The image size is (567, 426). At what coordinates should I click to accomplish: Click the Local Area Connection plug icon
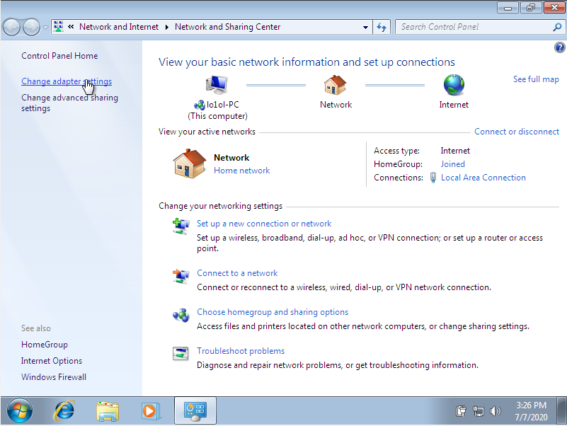[x=433, y=178]
